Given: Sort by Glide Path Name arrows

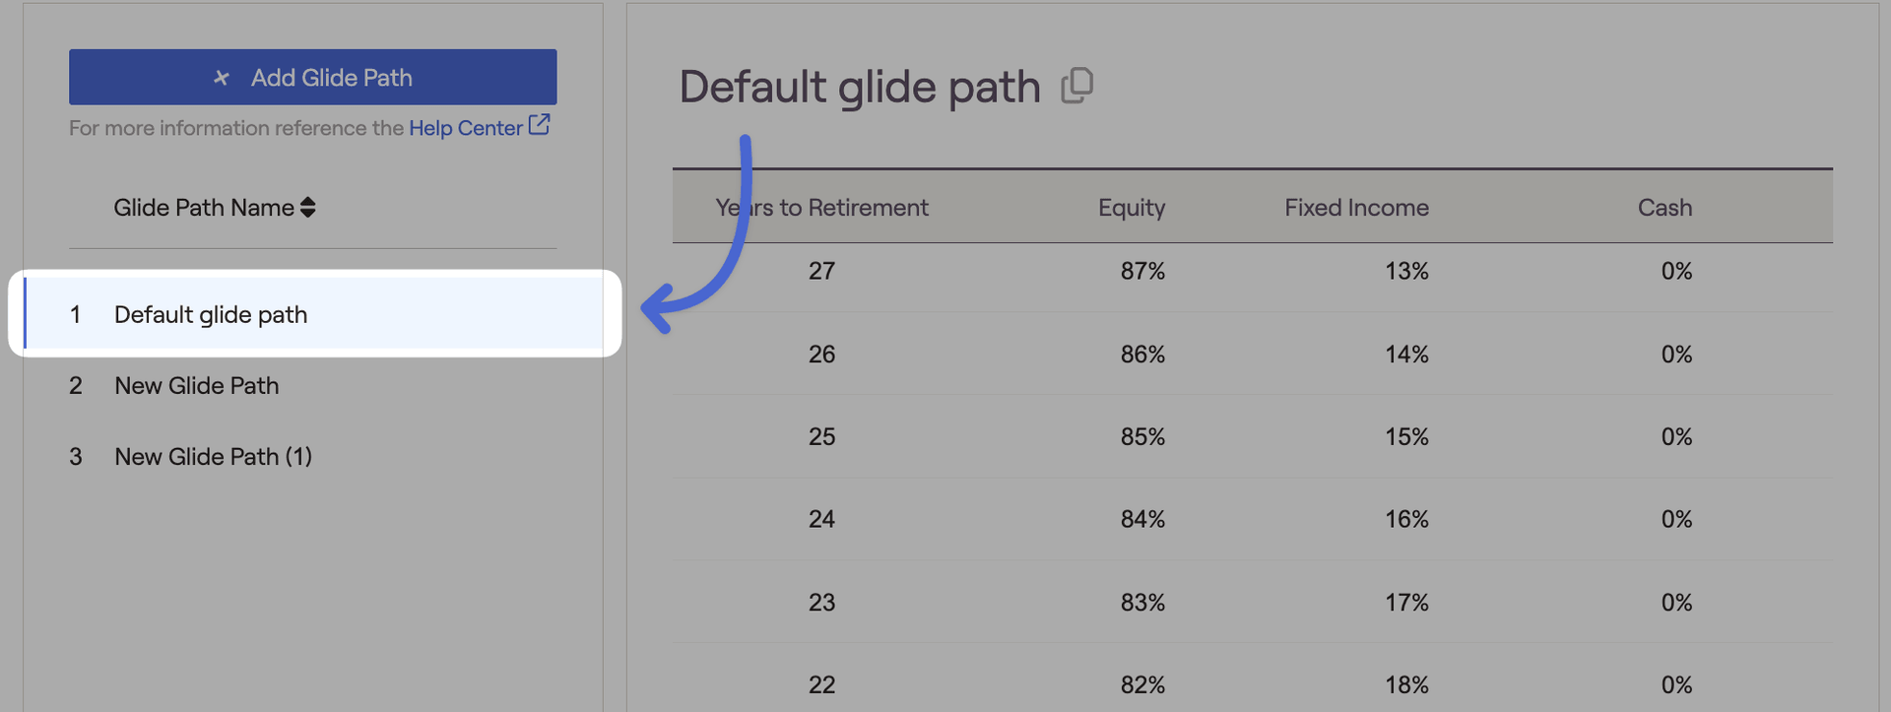Looking at the screenshot, I should coord(308,207).
